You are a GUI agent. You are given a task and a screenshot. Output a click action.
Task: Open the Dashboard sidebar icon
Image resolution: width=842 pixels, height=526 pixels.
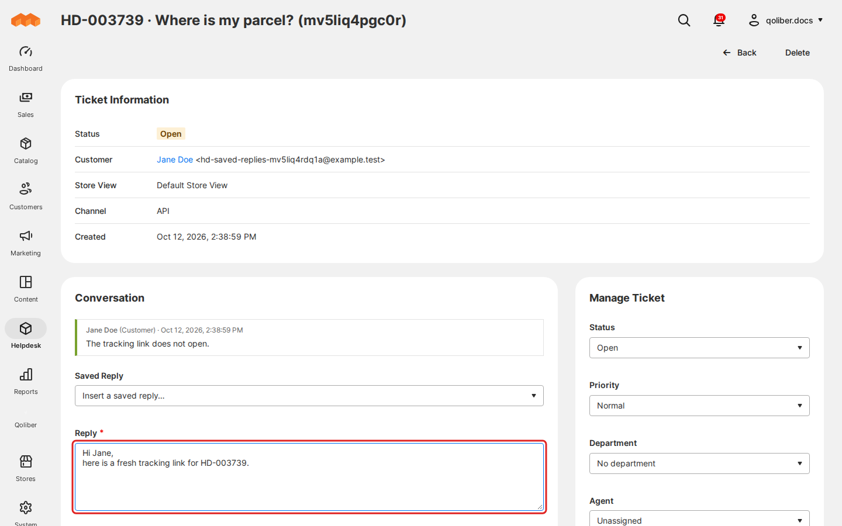click(x=26, y=58)
